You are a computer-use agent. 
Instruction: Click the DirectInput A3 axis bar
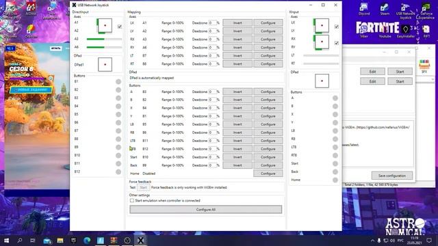point(104,39)
